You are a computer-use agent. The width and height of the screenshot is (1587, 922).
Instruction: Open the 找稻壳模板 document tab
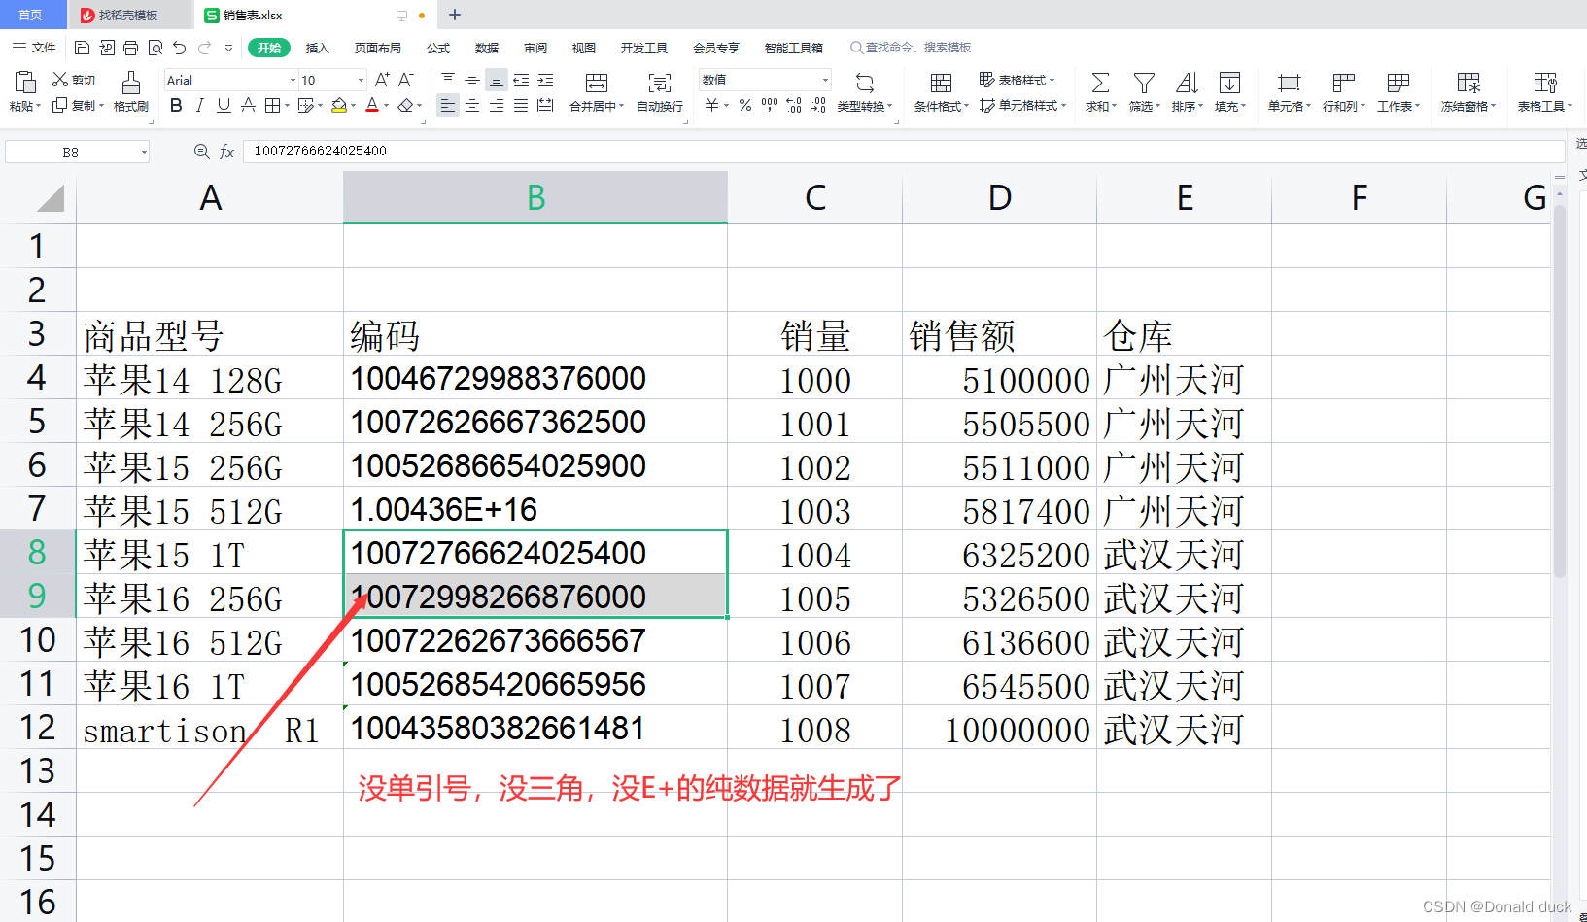click(130, 15)
